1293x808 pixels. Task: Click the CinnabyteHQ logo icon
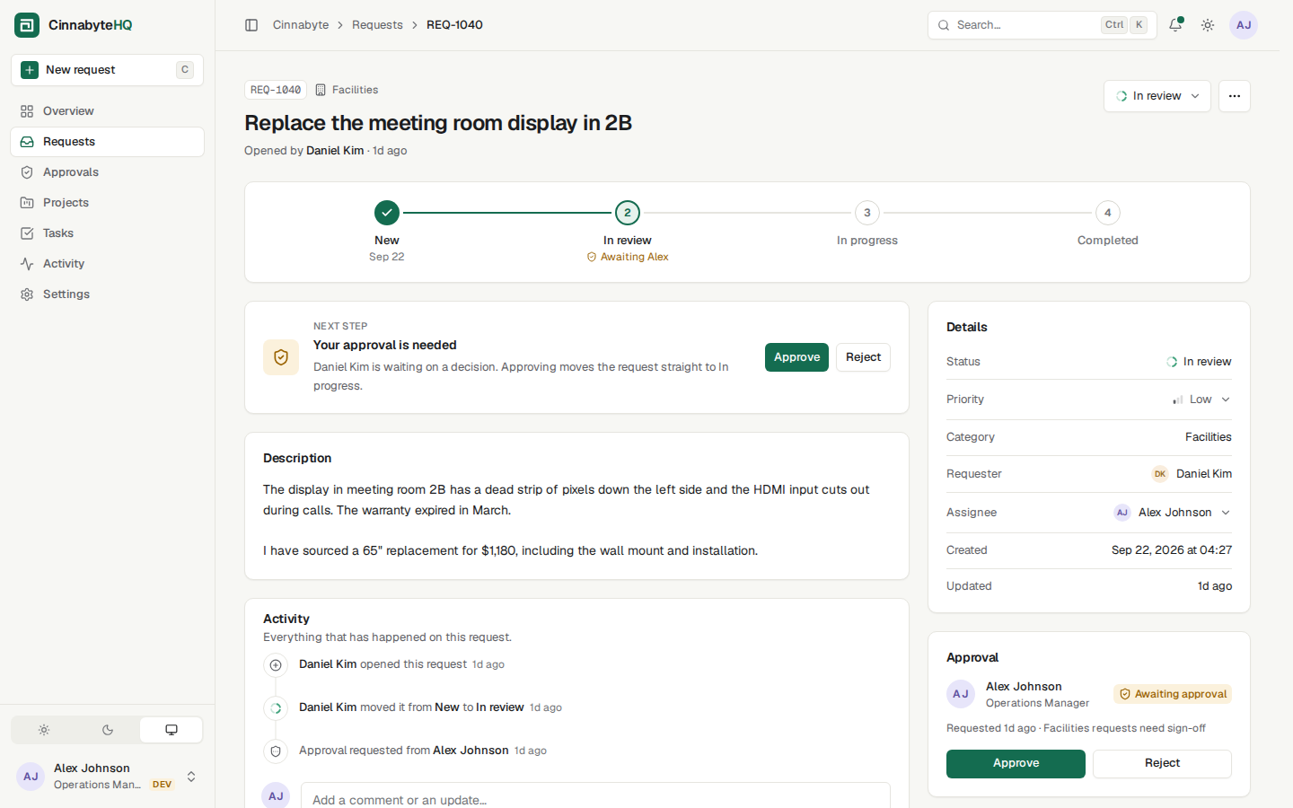(x=27, y=25)
